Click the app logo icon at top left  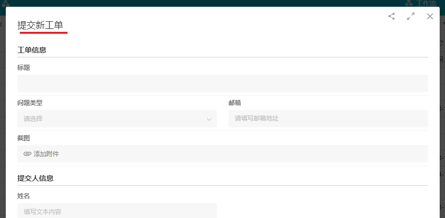[x=6, y=3]
